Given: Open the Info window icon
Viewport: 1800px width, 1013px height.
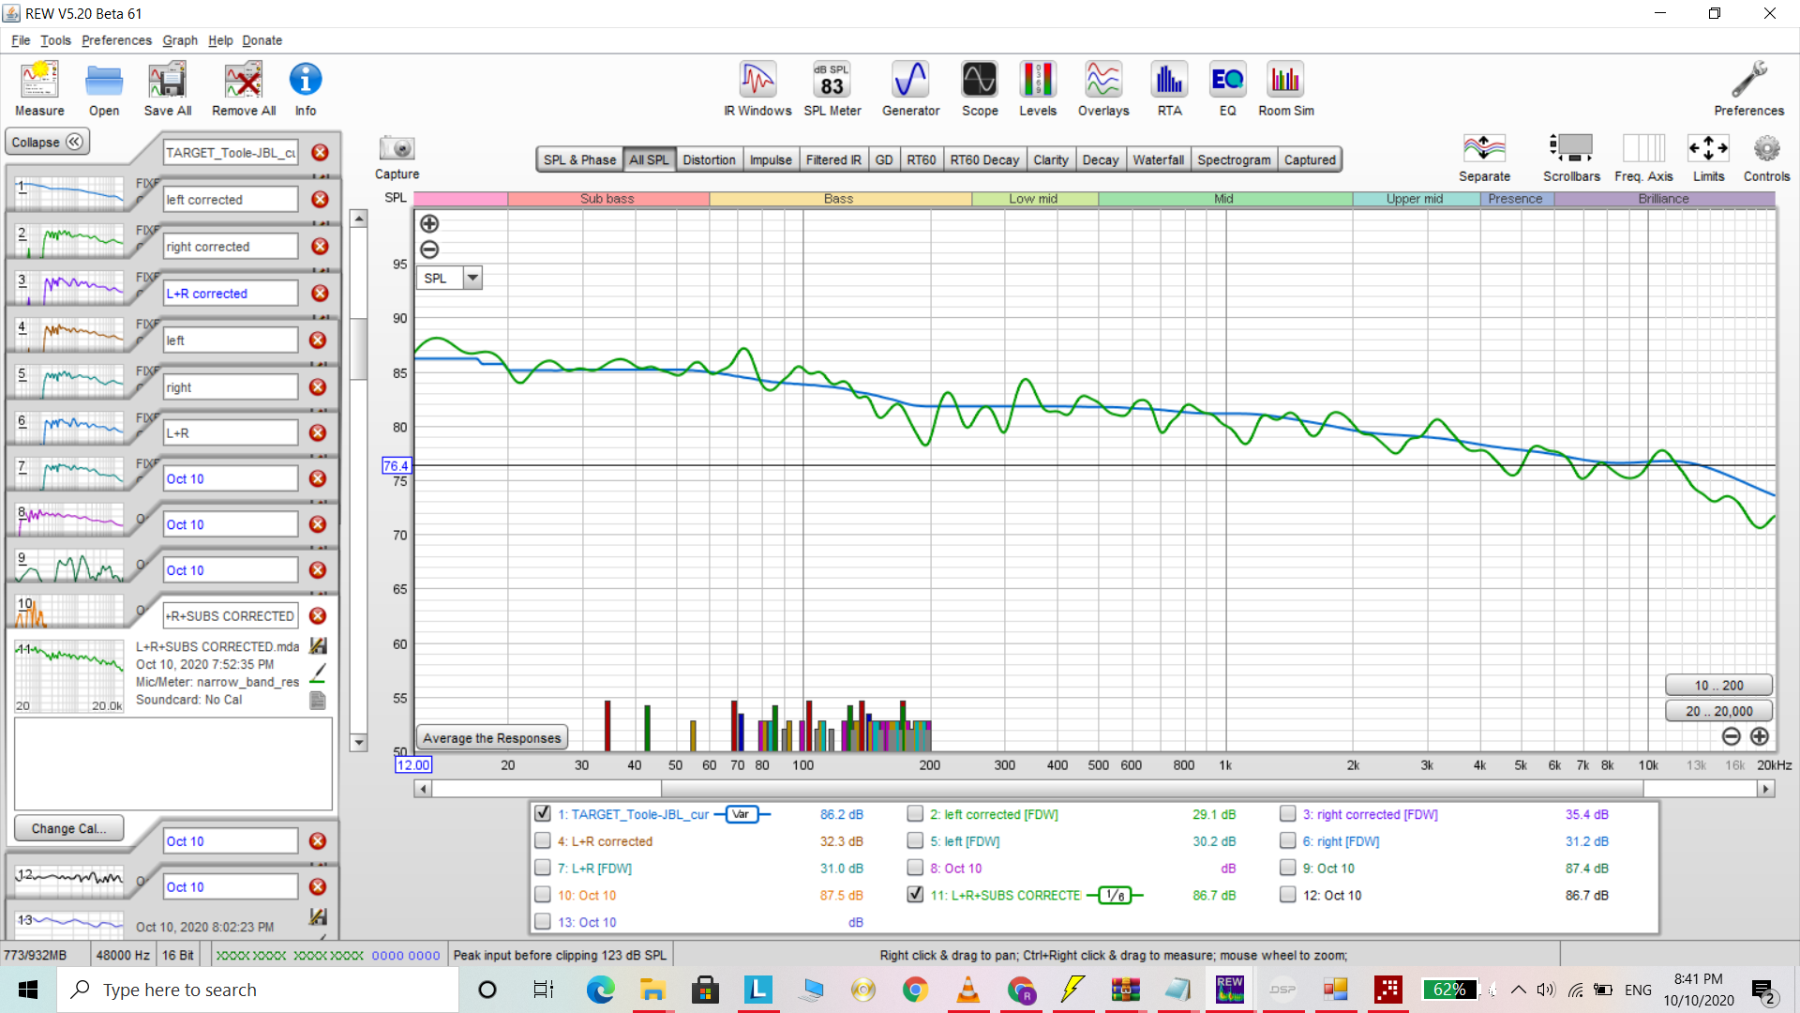Looking at the screenshot, I should pyautogui.click(x=306, y=89).
